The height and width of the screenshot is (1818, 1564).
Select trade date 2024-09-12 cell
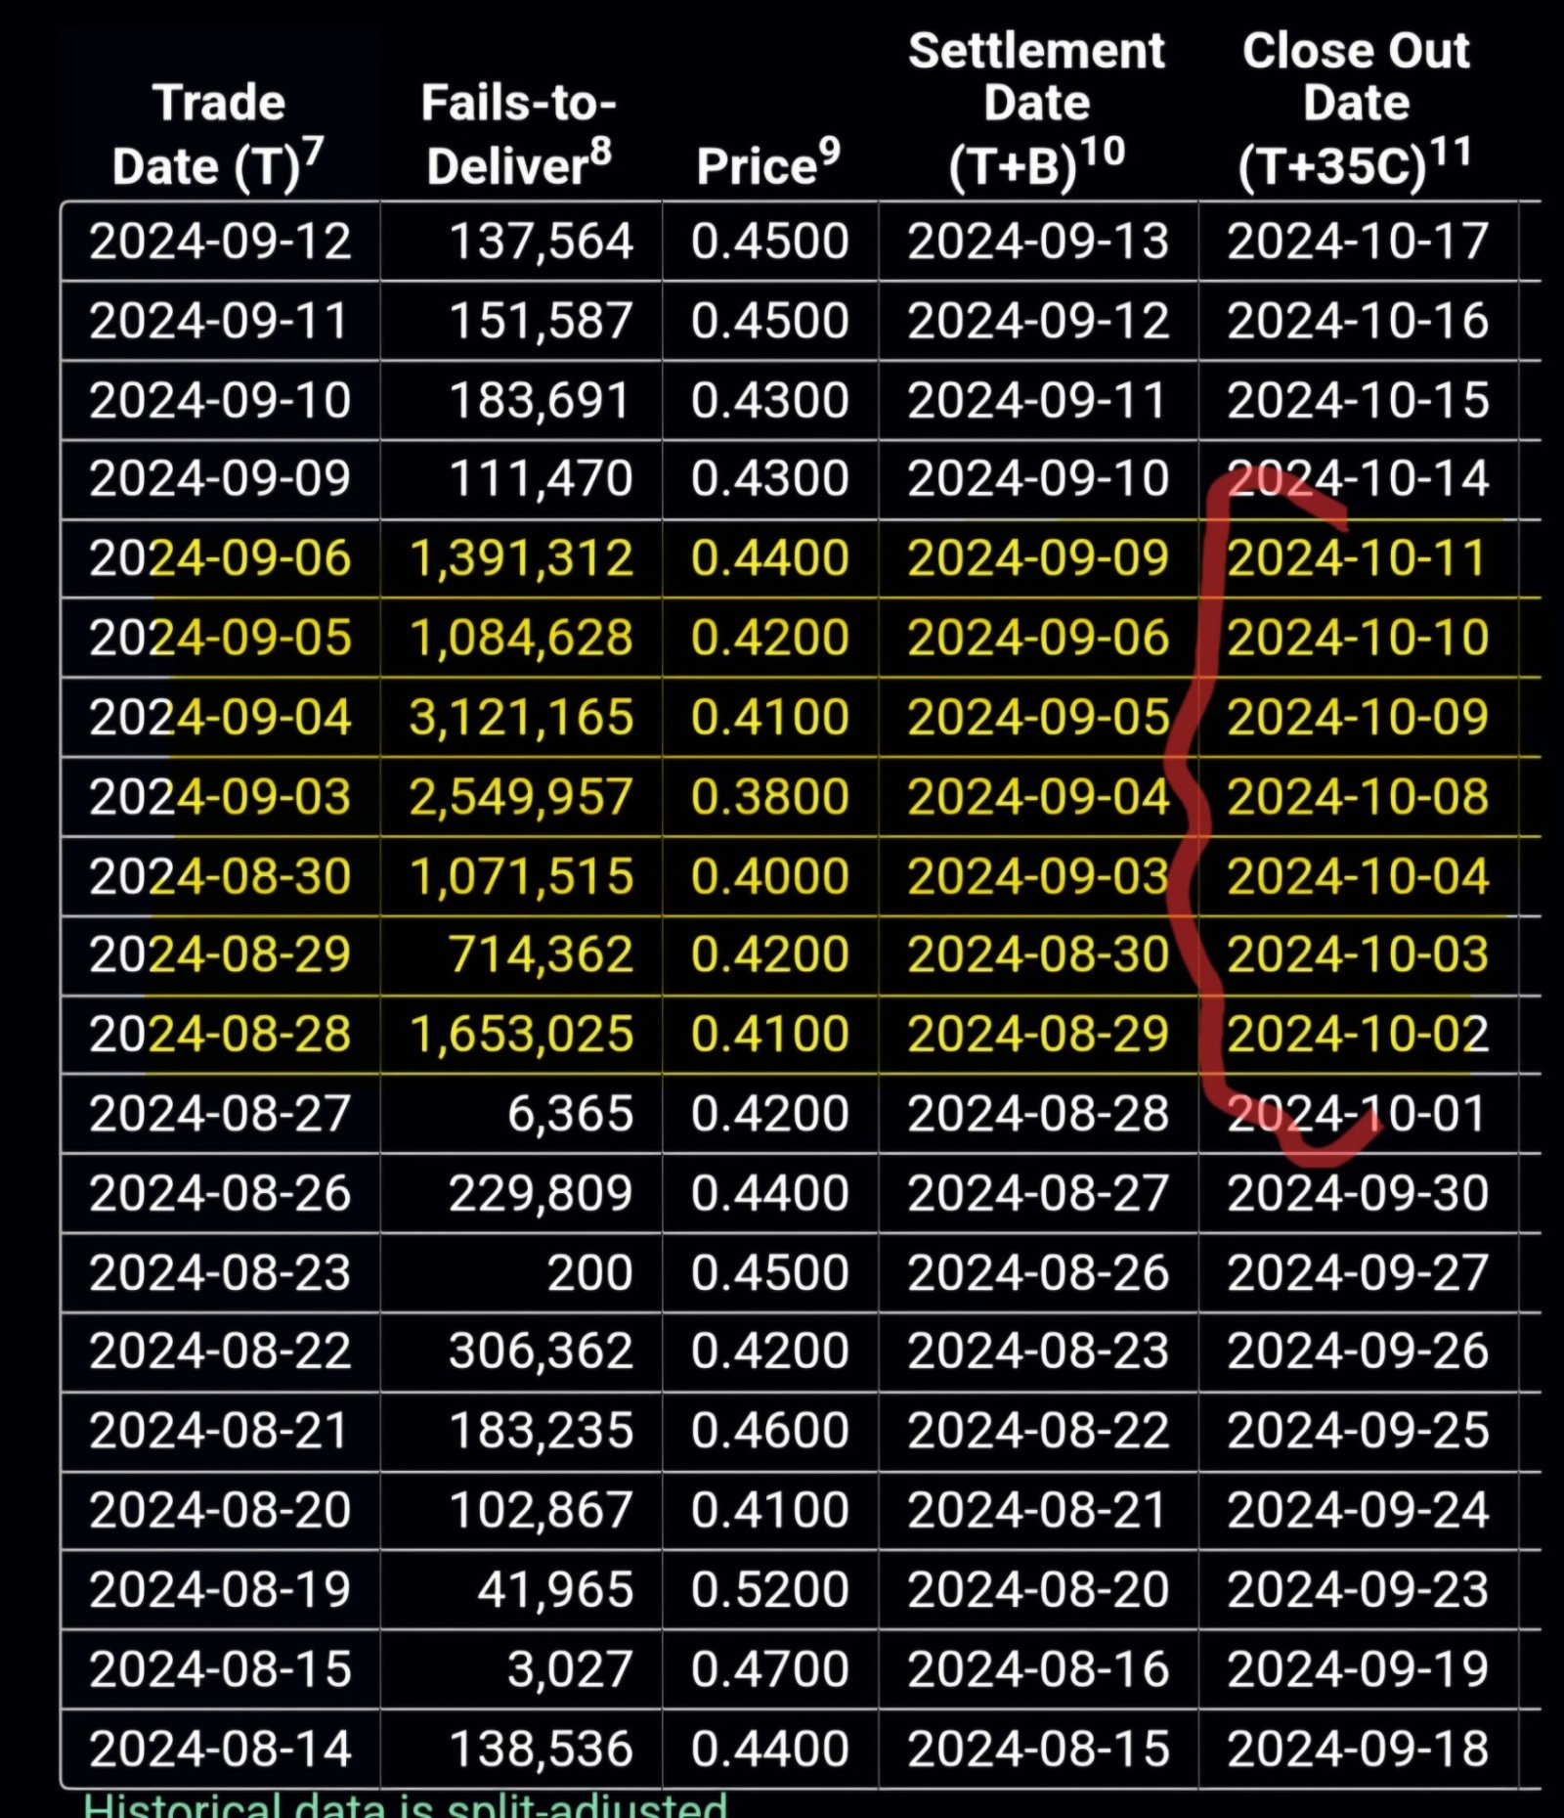[x=220, y=242]
